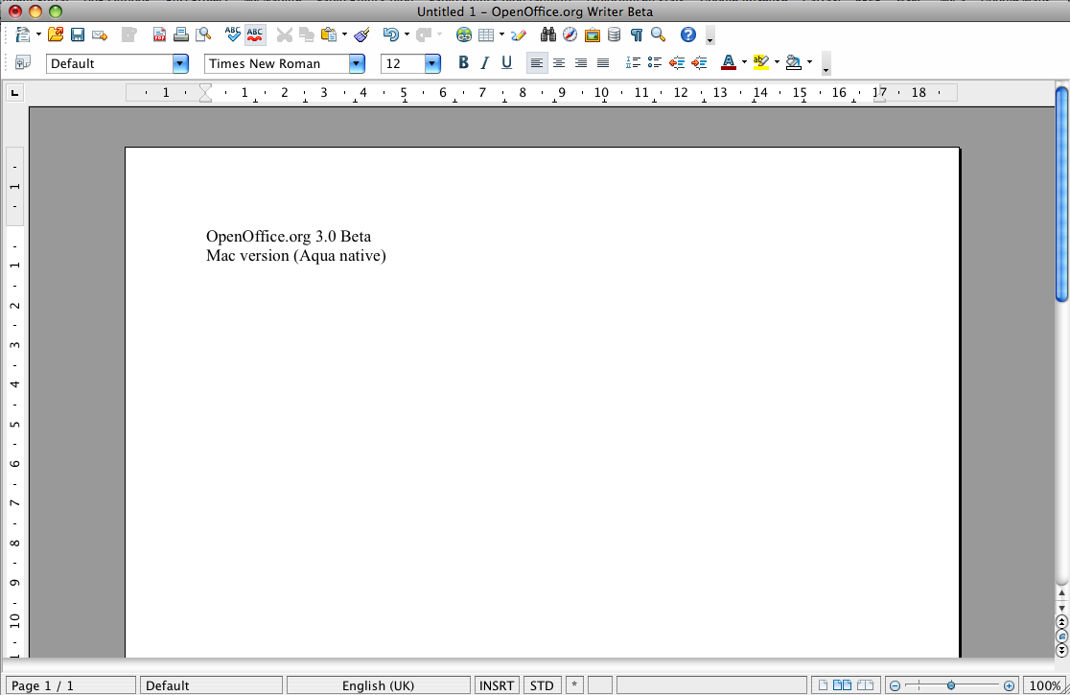Open Find & Replace binoculars icon

548,35
